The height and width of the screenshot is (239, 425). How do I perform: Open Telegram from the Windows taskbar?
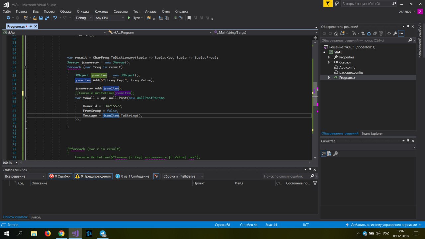tap(103, 233)
